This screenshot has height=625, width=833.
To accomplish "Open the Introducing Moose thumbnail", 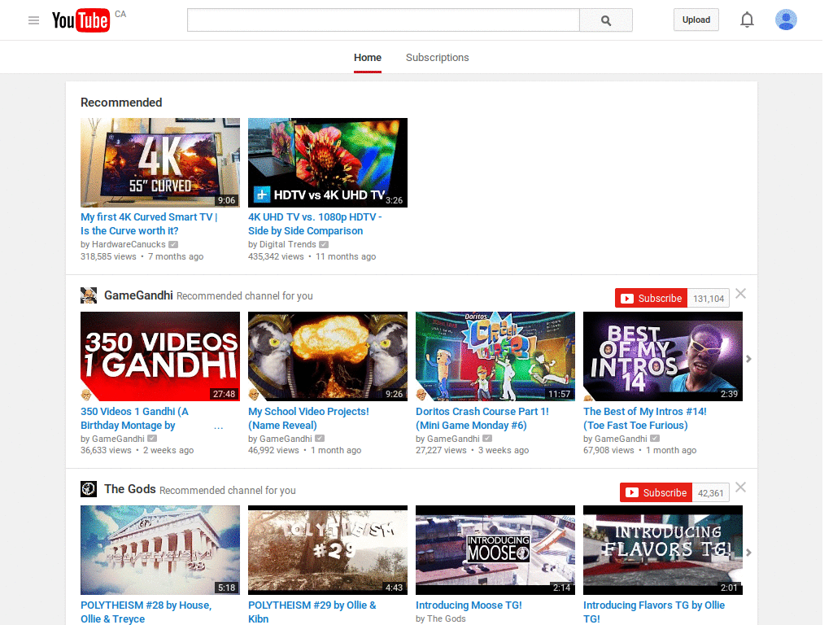I will pos(495,550).
